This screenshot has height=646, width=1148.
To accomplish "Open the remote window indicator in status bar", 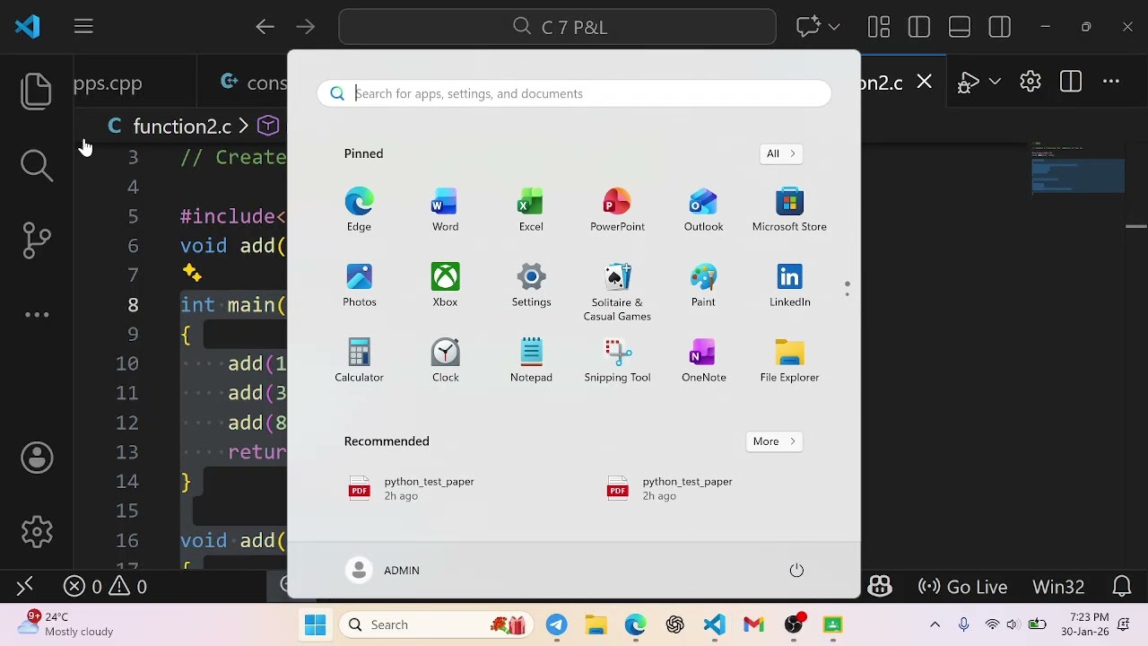I will [x=24, y=586].
